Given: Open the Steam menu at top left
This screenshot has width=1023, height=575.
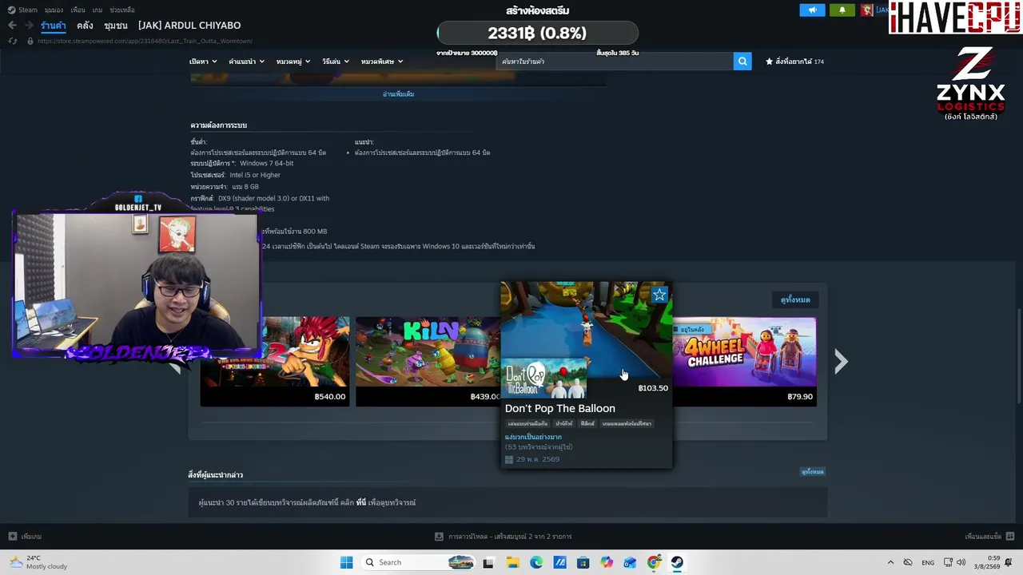Looking at the screenshot, I should [23, 10].
